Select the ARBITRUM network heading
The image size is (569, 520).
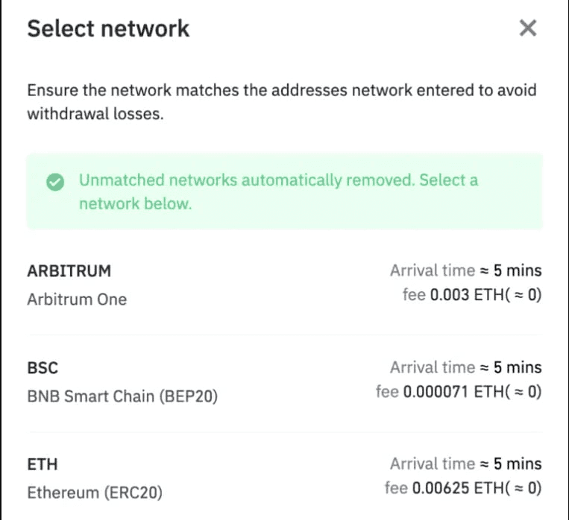coord(69,270)
